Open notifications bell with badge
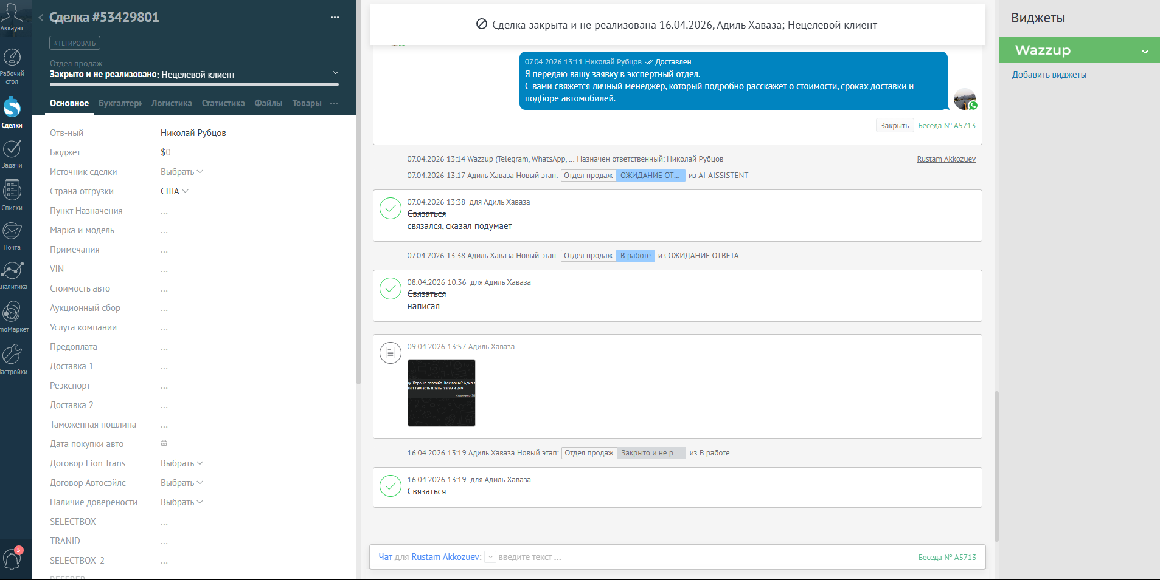Viewport: 1160px width, 580px height. pos(13,558)
